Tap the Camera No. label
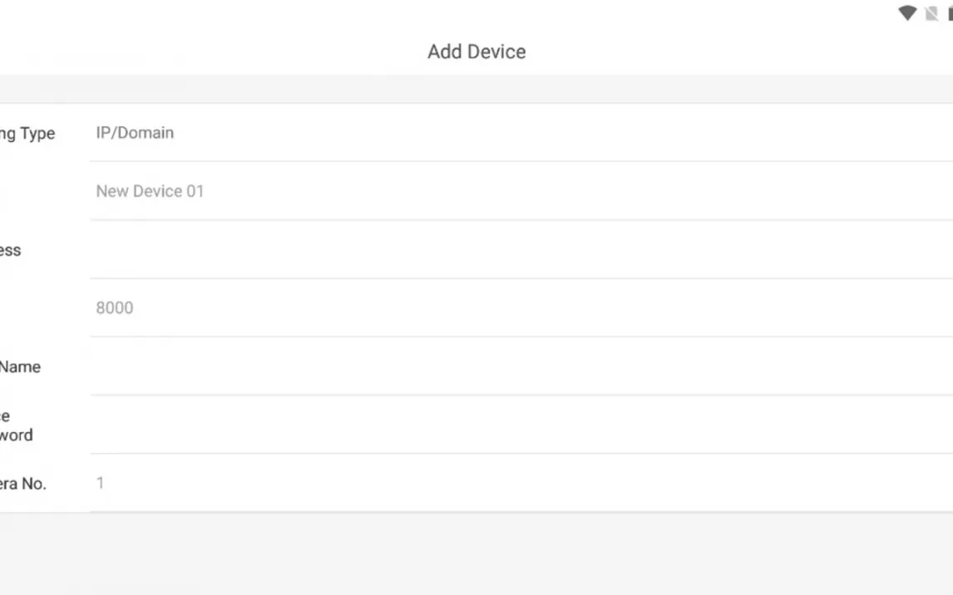 pos(22,484)
